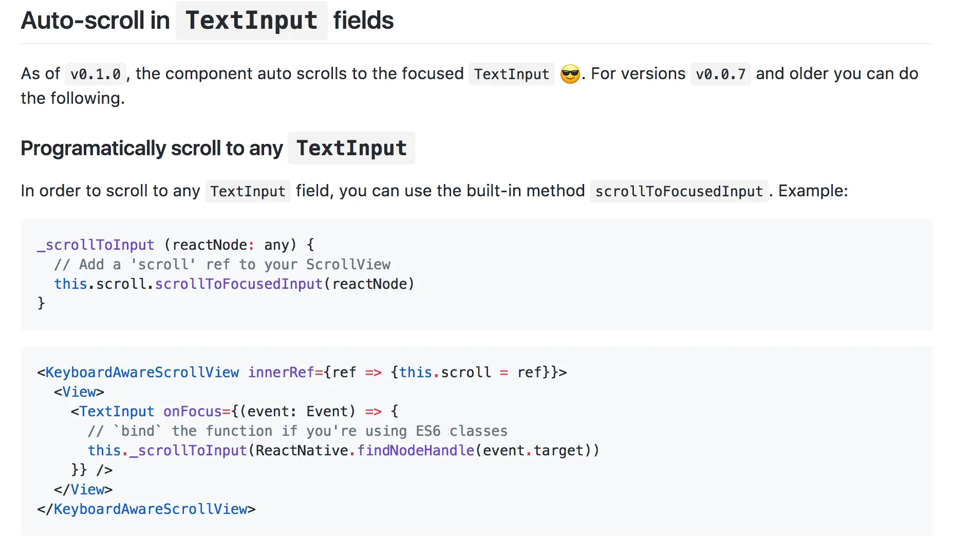This screenshot has width=970, height=553.
Task: Click the v0.1.0 inline code tag
Action: [96, 75]
